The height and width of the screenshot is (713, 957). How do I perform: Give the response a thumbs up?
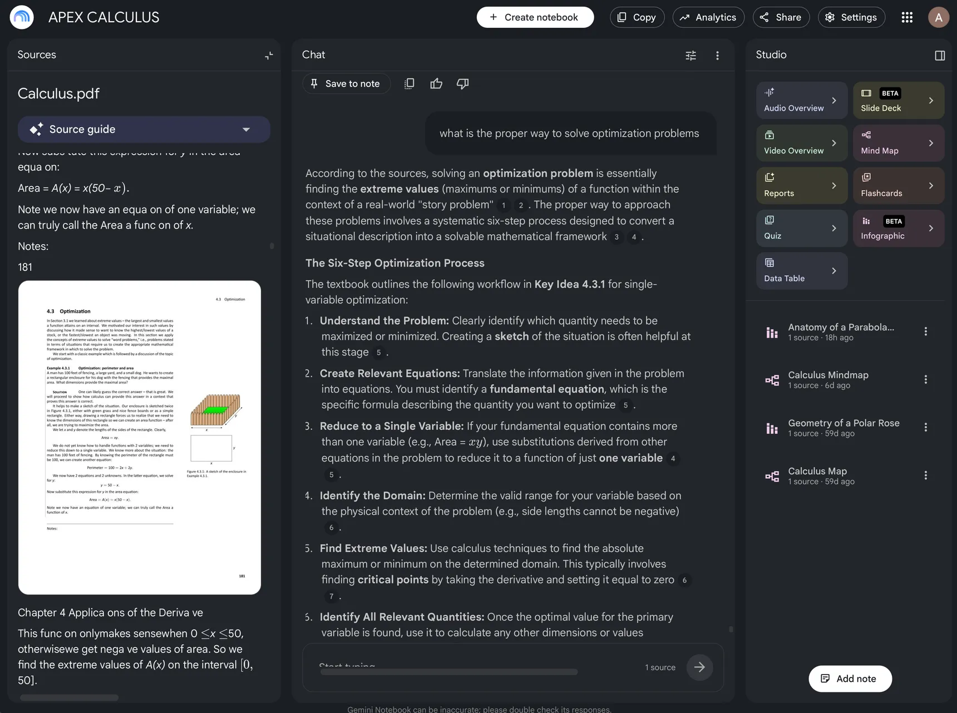click(x=436, y=83)
